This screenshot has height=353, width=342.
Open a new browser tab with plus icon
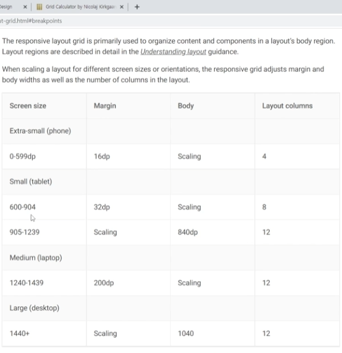pyautogui.click(x=137, y=7)
